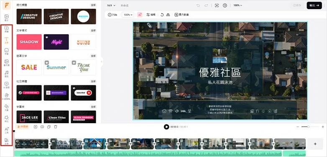Select scene 11 in the timeline
Screen dimensions: 327x157
tap(290, 144)
